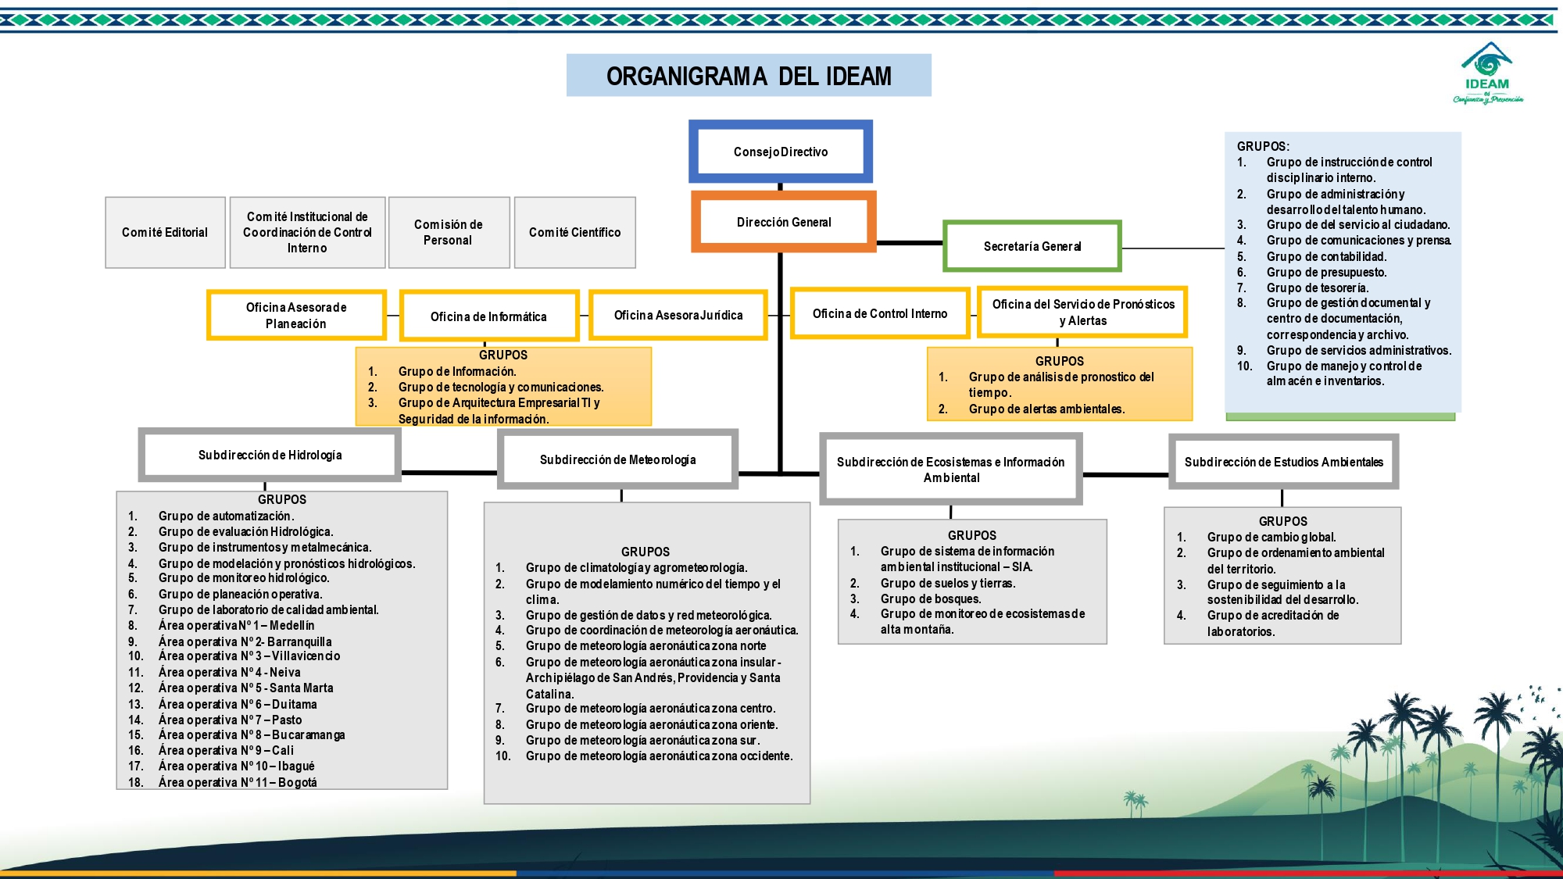Viewport: 1563px width, 879px height.
Task: Click Subdirección de Ecosistemas e Información Ambiental
Action: point(951,469)
